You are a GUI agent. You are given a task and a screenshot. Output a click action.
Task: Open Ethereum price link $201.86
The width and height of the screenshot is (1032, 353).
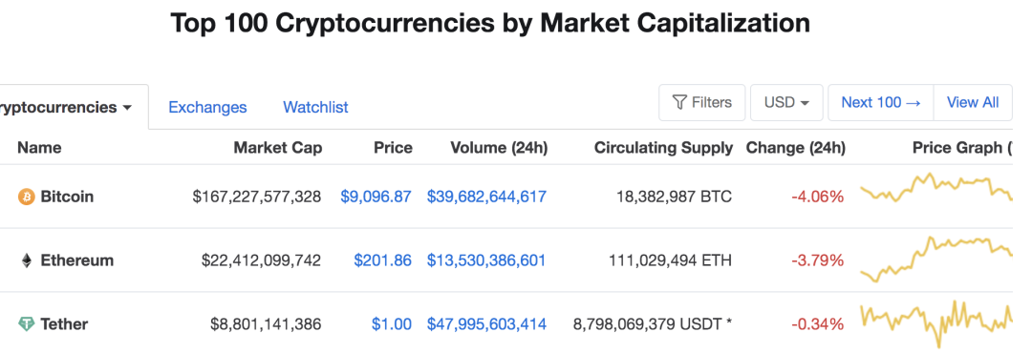click(382, 261)
